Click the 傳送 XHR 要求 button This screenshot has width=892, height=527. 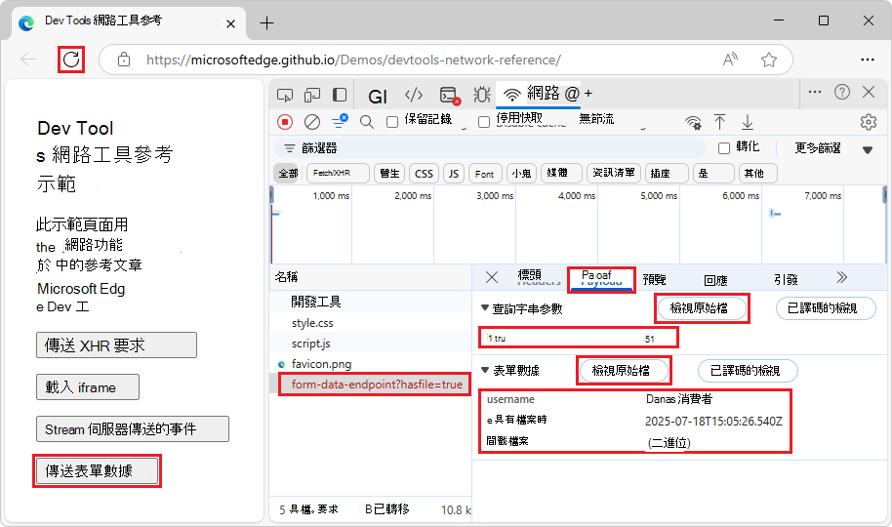point(116,345)
